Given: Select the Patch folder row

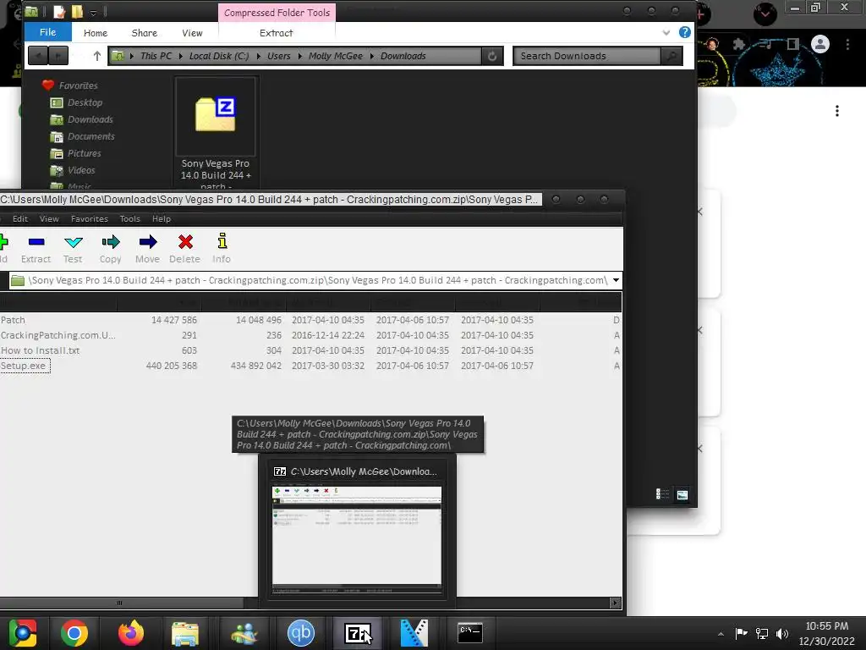Looking at the screenshot, I should point(310,320).
